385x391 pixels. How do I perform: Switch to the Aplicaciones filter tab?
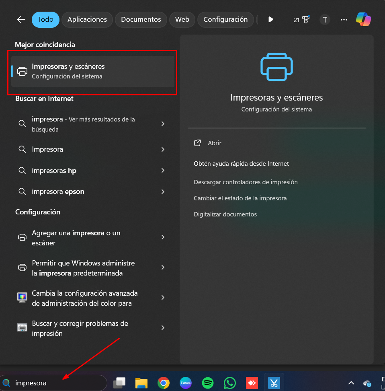click(87, 19)
